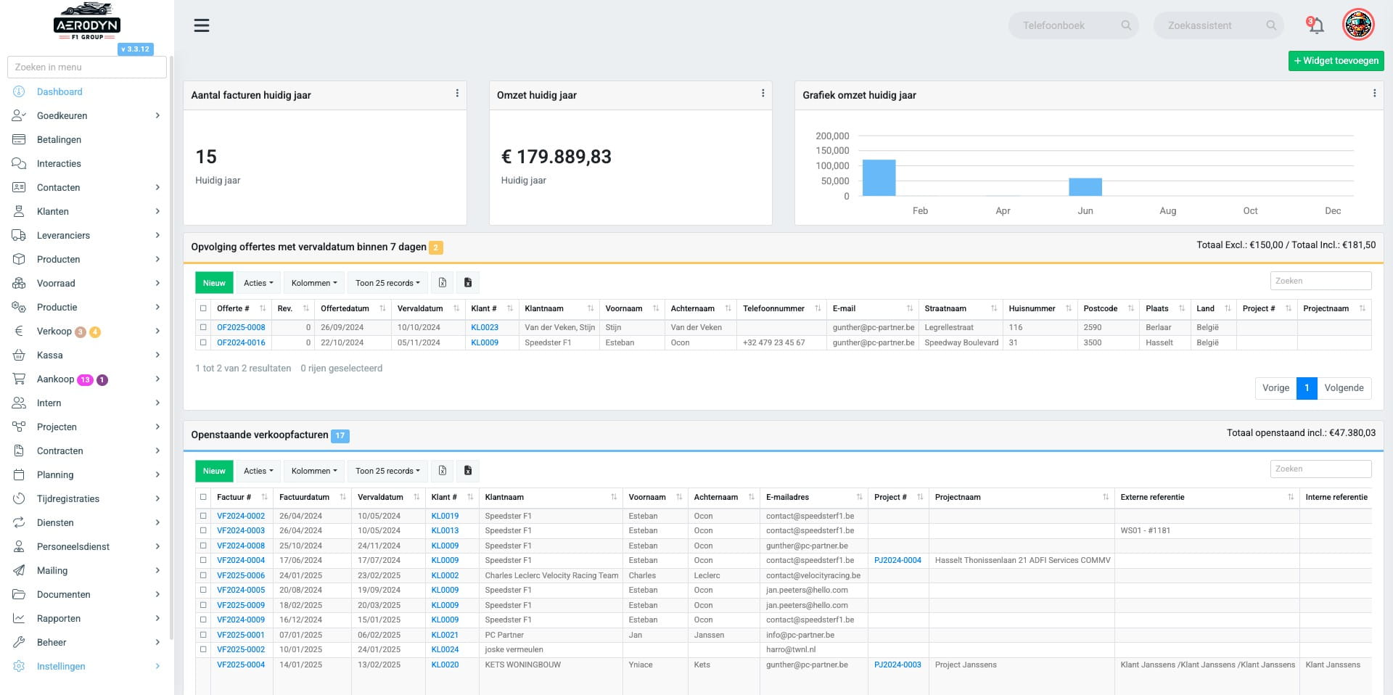Click Nieuw button in verkoopfacturen section

(214, 471)
